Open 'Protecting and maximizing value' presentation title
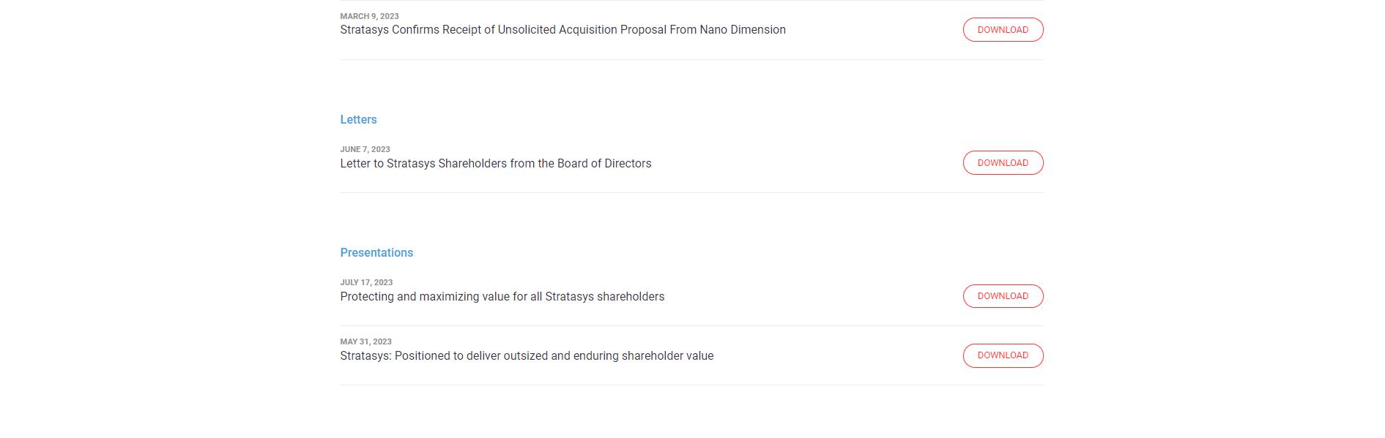Viewport: 1385px width, 438px height. pyautogui.click(x=502, y=297)
